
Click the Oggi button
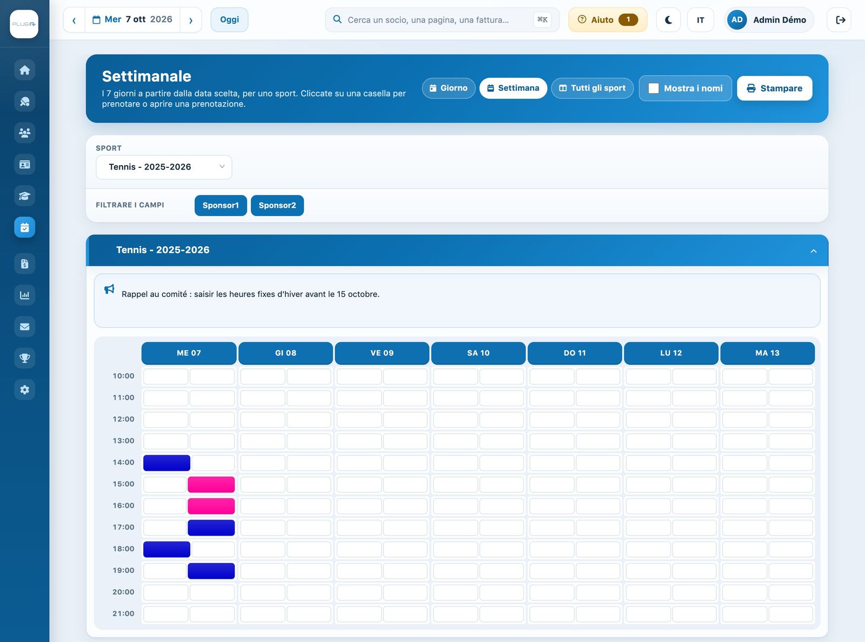pos(229,20)
